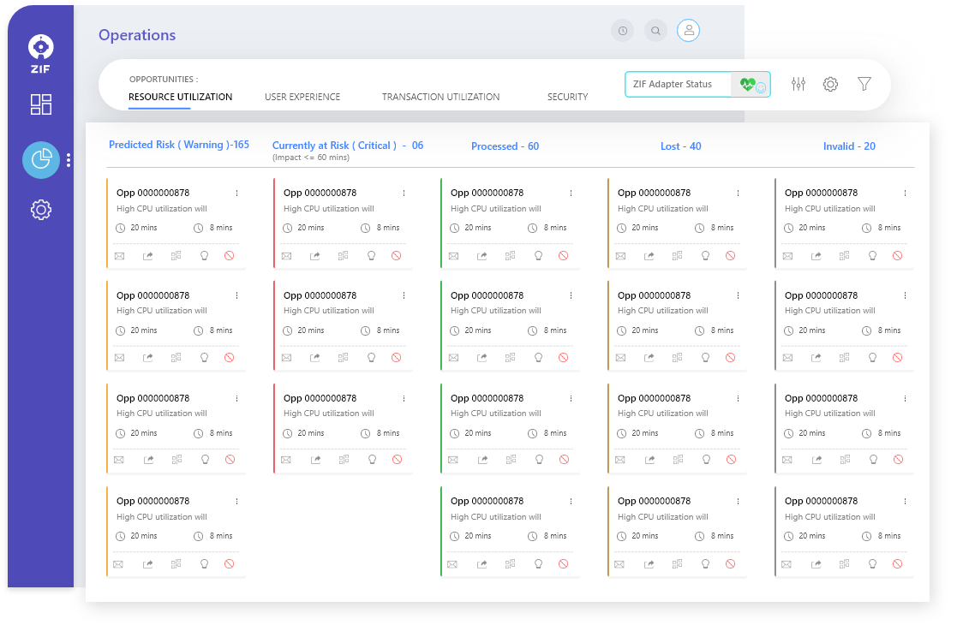Click the ZIF Adapter Status field
The width and height of the screenshot is (957, 631).
tap(677, 84)
